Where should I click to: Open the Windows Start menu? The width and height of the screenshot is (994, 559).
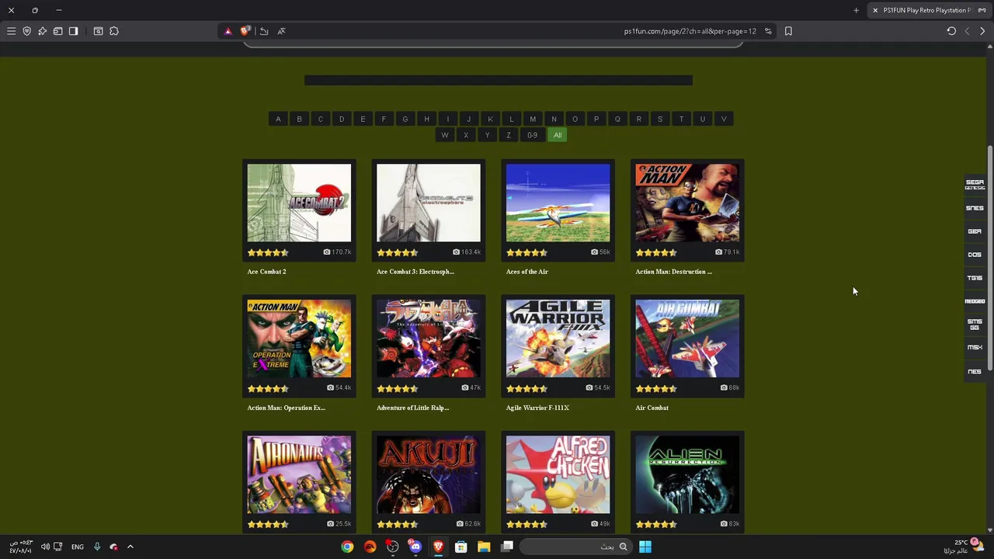645,547
